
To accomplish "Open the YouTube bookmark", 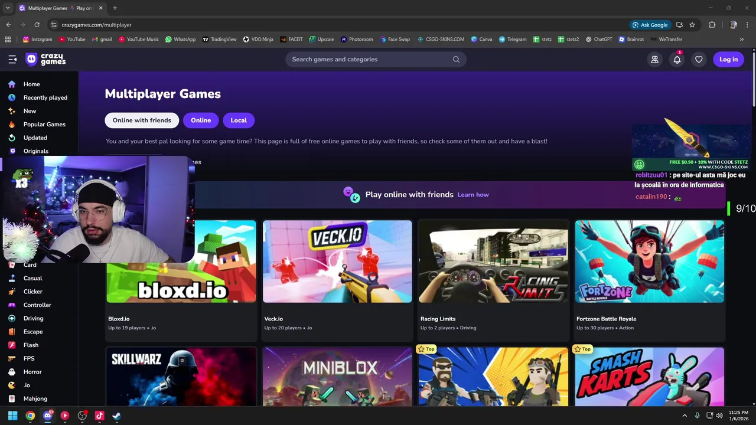I will [x=72, y=40].
